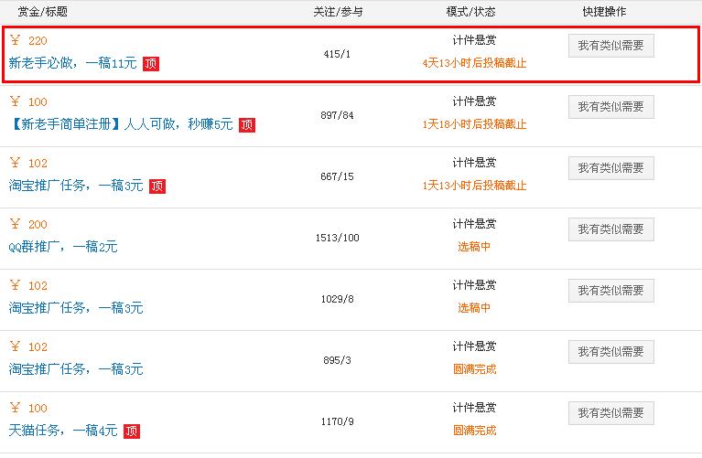Click 我有类似需要 for the 天猫任务 row

tap(611, 413)
